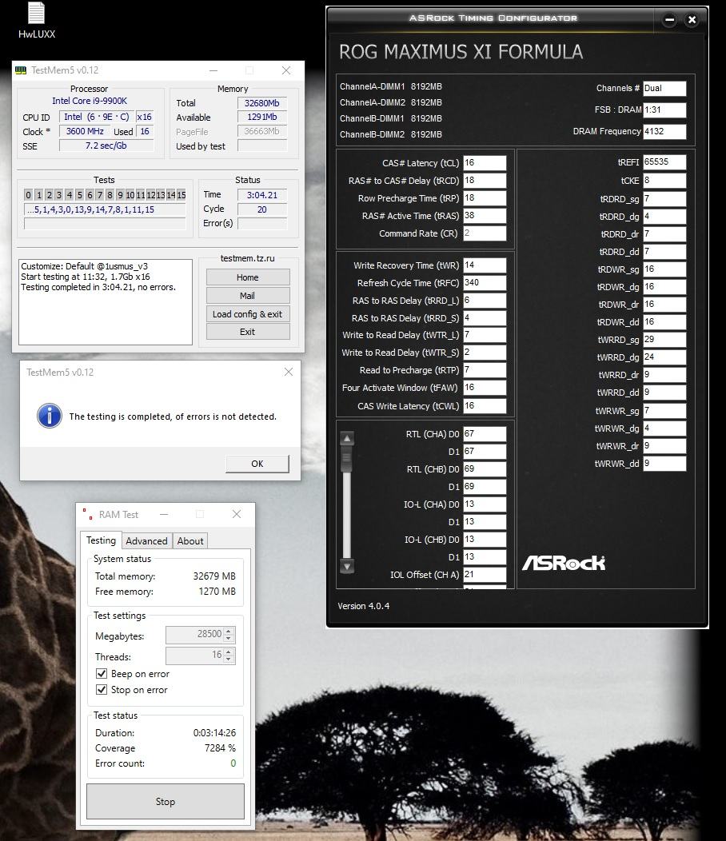This screenshot has height=841, width=726.
Task: Open the HwLUXX desktop file icon
Action: [36, 22]
